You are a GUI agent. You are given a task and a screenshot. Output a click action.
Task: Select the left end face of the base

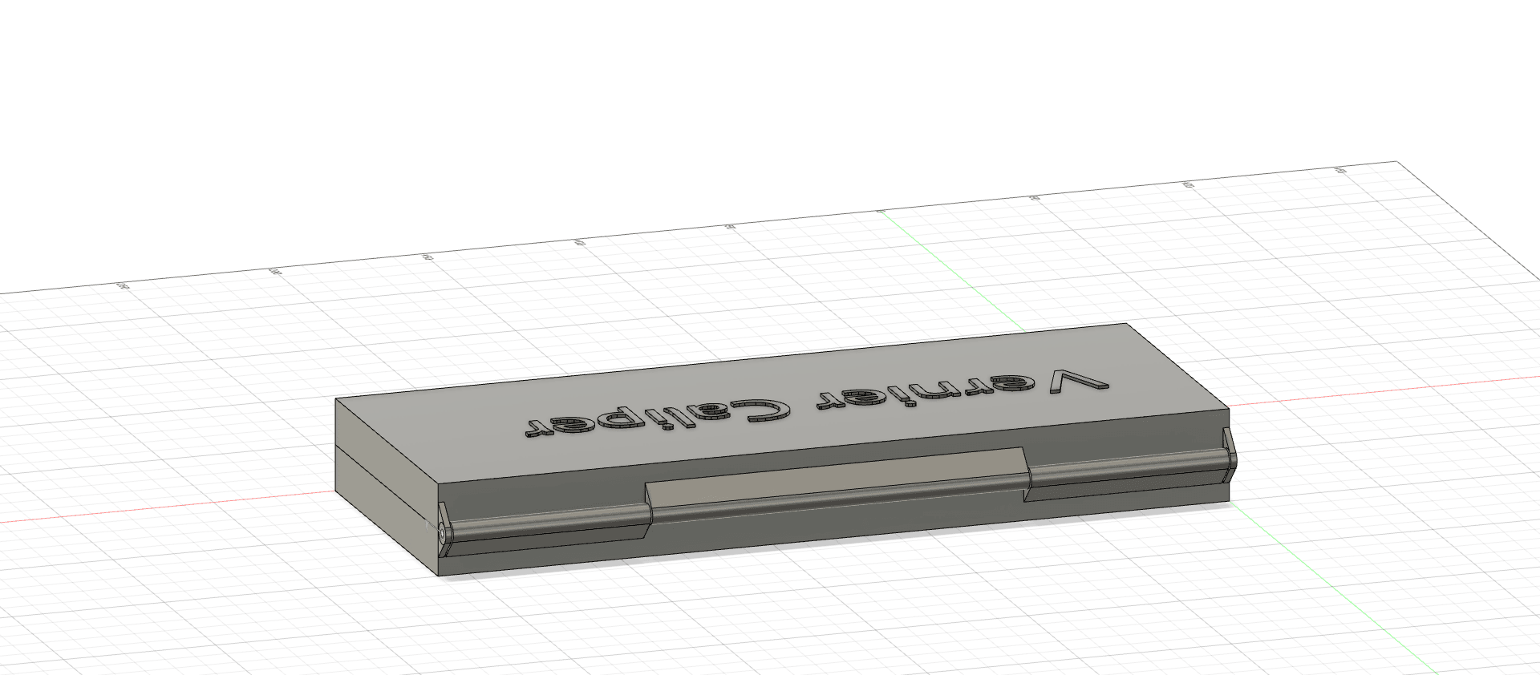coord(387,511)
